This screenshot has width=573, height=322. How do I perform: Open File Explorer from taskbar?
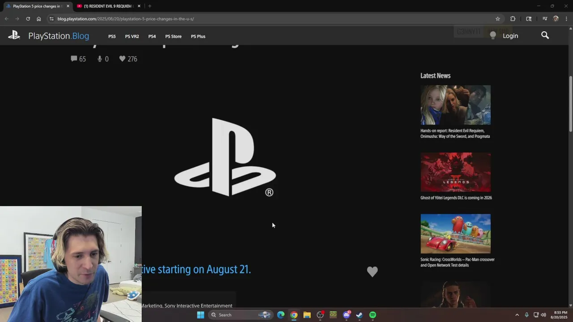[307, 315]
